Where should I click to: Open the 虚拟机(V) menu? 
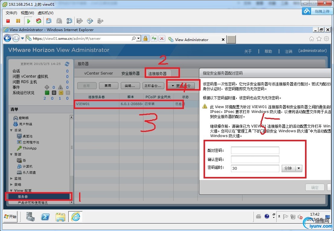(45, 13)
